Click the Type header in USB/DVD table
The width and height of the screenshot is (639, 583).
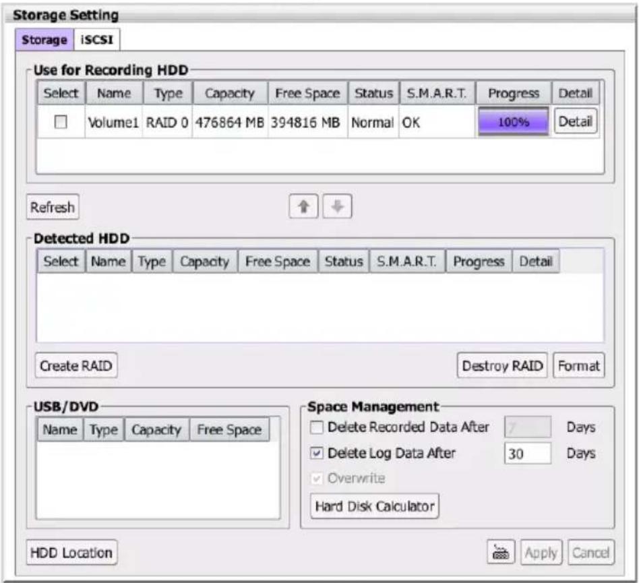[104, 429]
